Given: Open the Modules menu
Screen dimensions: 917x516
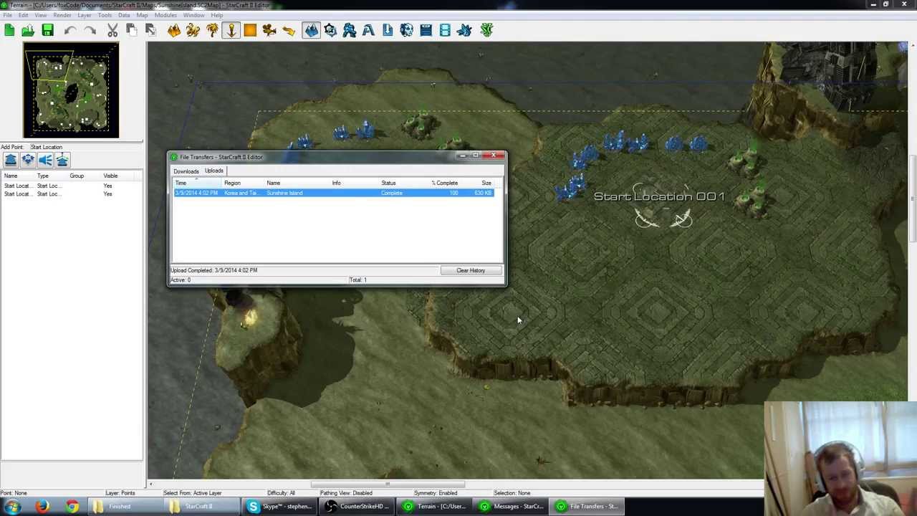Looking at the screenshot, I should tap(165, 15).
